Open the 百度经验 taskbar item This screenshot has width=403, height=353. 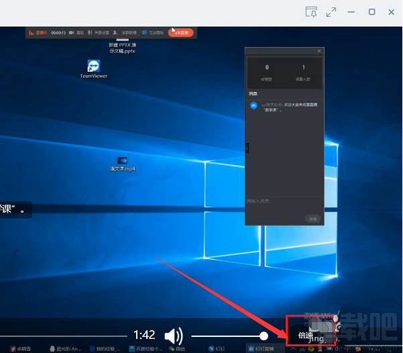(x=146, y=349)
